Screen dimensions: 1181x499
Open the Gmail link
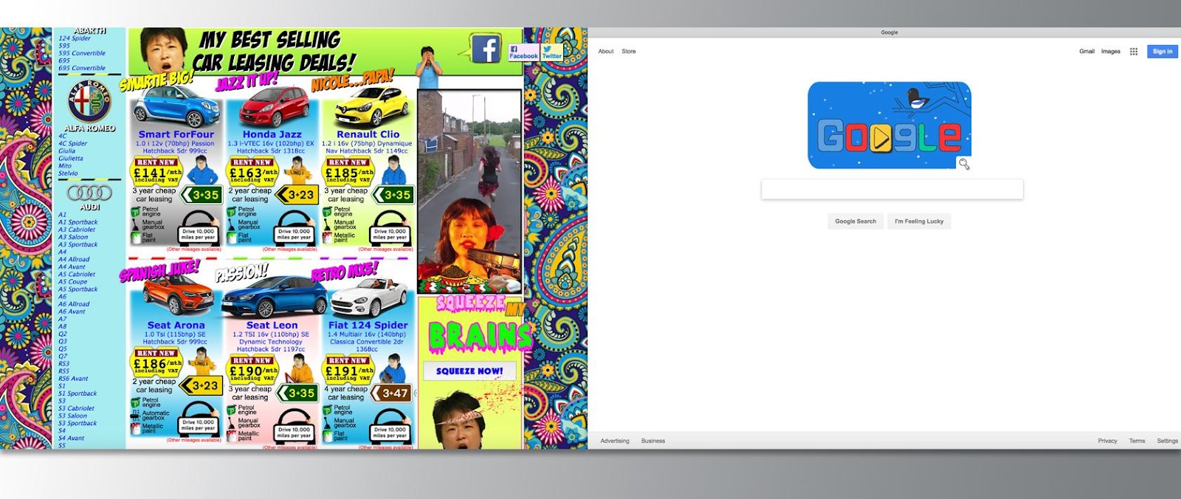(1087, 52)
